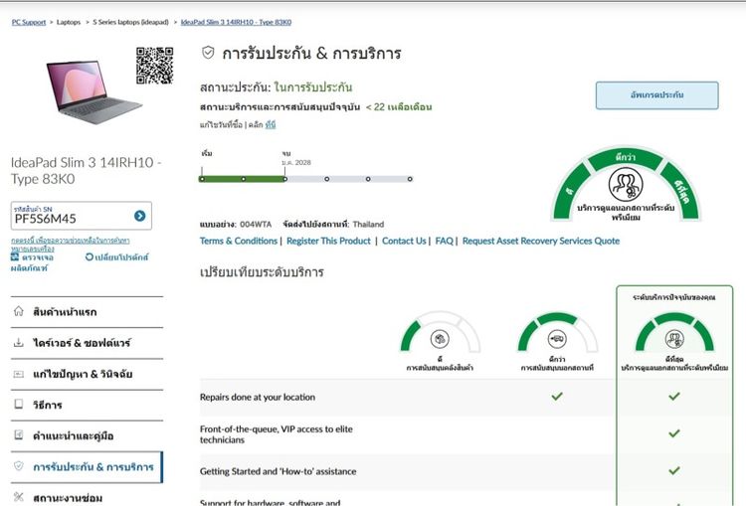746x506 pixels.
Task: Go to S Series laptops (ideapad) breadcrumb
Action: click(x=130, y=22)
